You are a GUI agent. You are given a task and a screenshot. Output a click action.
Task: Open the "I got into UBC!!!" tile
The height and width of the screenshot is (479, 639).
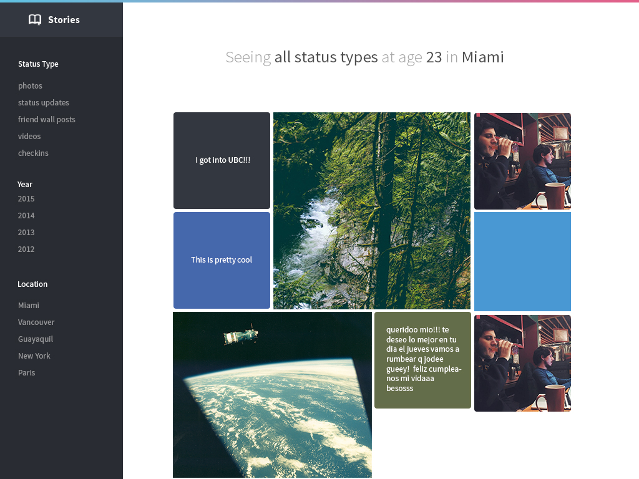pos(222,160)
